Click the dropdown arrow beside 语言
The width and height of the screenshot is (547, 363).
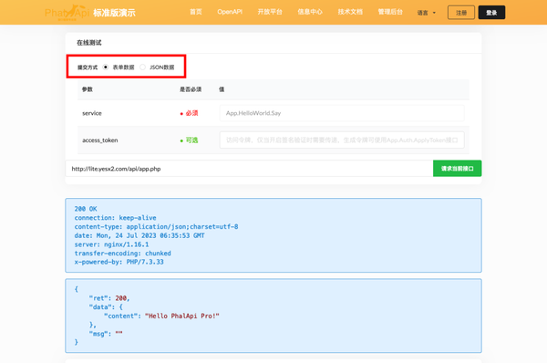[x=434, y=13]
